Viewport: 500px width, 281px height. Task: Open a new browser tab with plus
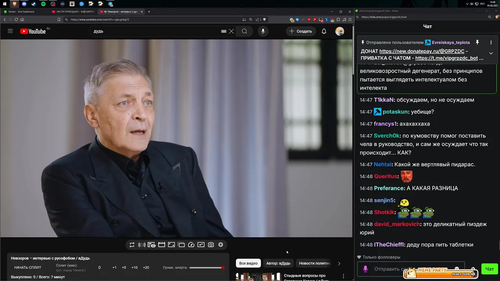149,12
